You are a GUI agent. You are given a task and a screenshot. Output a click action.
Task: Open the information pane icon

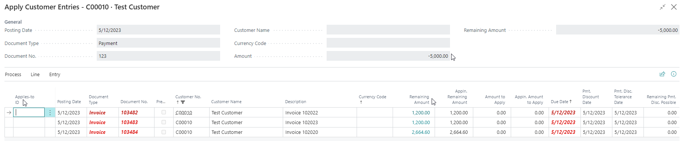pyautogui.click(x=673, y=74)
